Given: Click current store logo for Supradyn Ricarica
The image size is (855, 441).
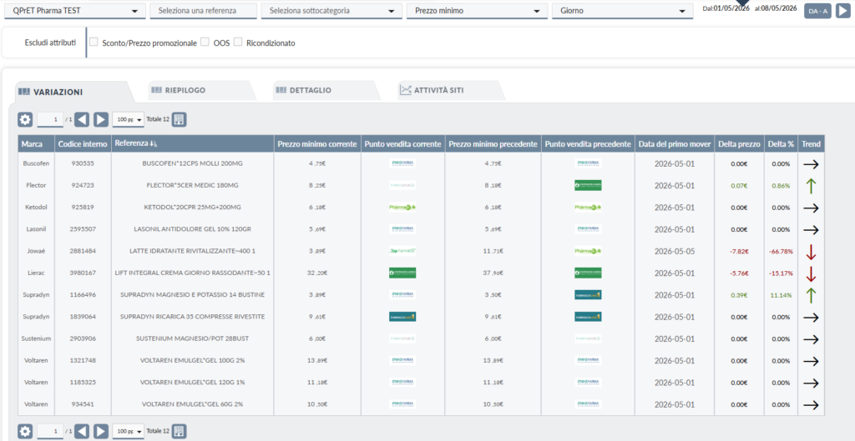Looking at the screenshot, I should [402, 316].
